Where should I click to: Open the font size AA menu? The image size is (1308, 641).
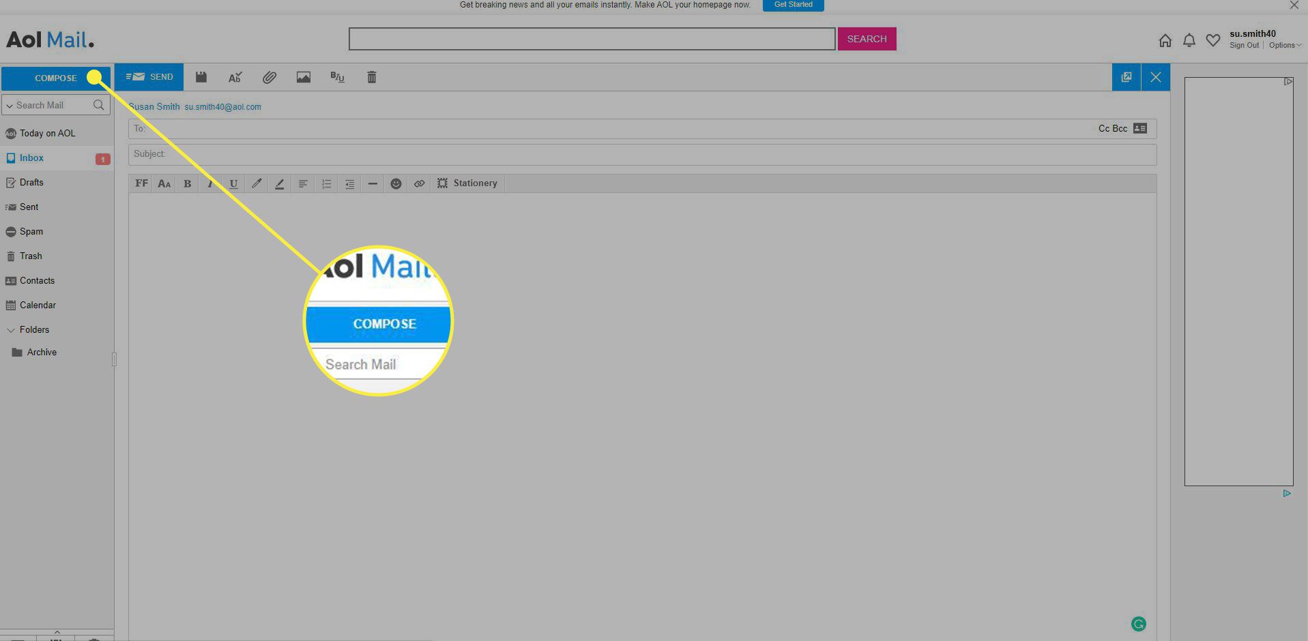pyautogui.click(x=164, y=183)
